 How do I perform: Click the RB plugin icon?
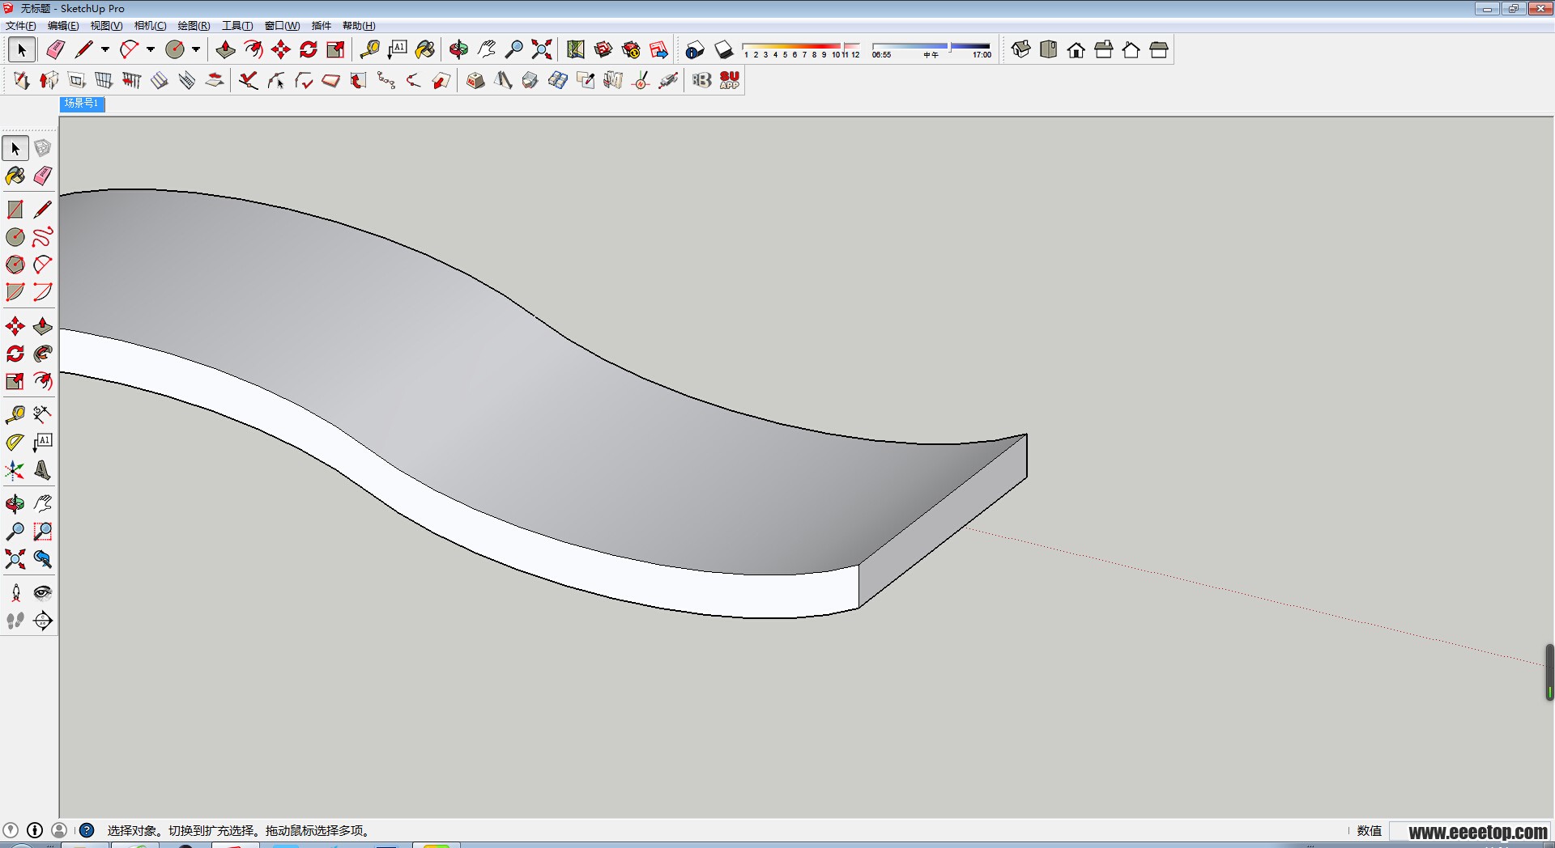click(x=701, y=80)
